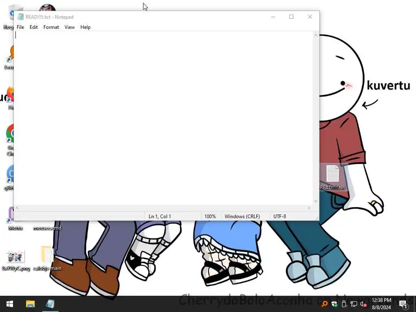Open the clock showing 12:38 PM
This screenshot has width=416, height=312.
tap(381, 304)
